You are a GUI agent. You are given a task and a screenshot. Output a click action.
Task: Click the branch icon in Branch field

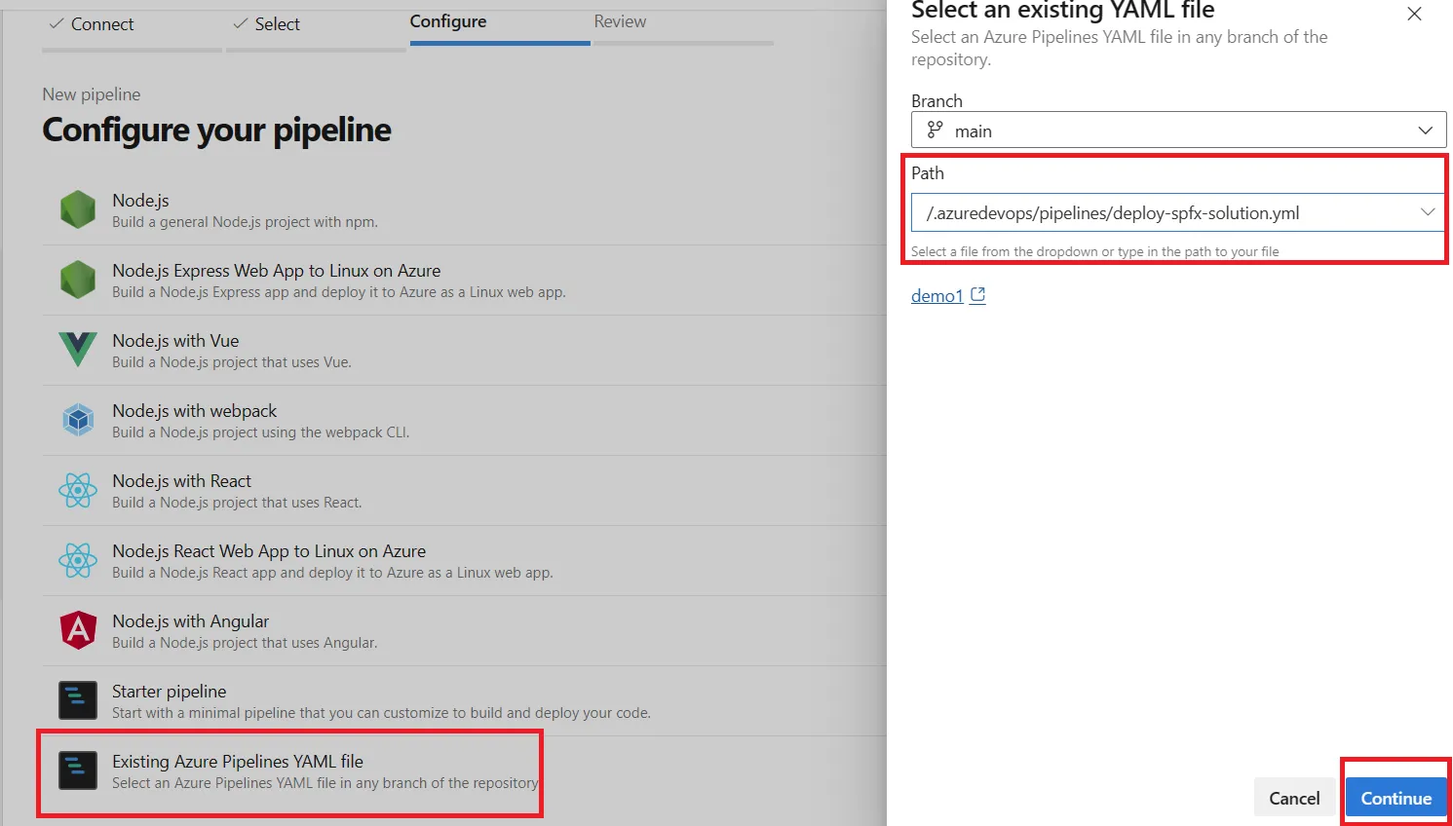936,130
